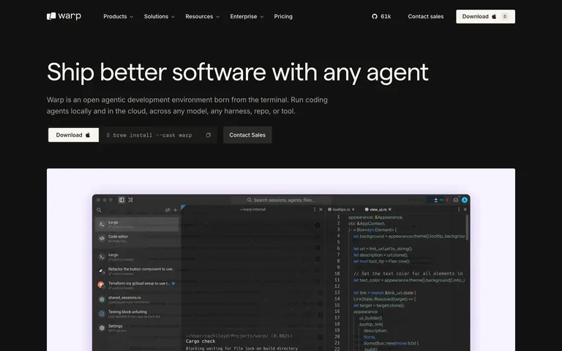Select the Terraform my gcloud setup row
Viewport: 562px width, 351px height.
(x=138, y=285)
